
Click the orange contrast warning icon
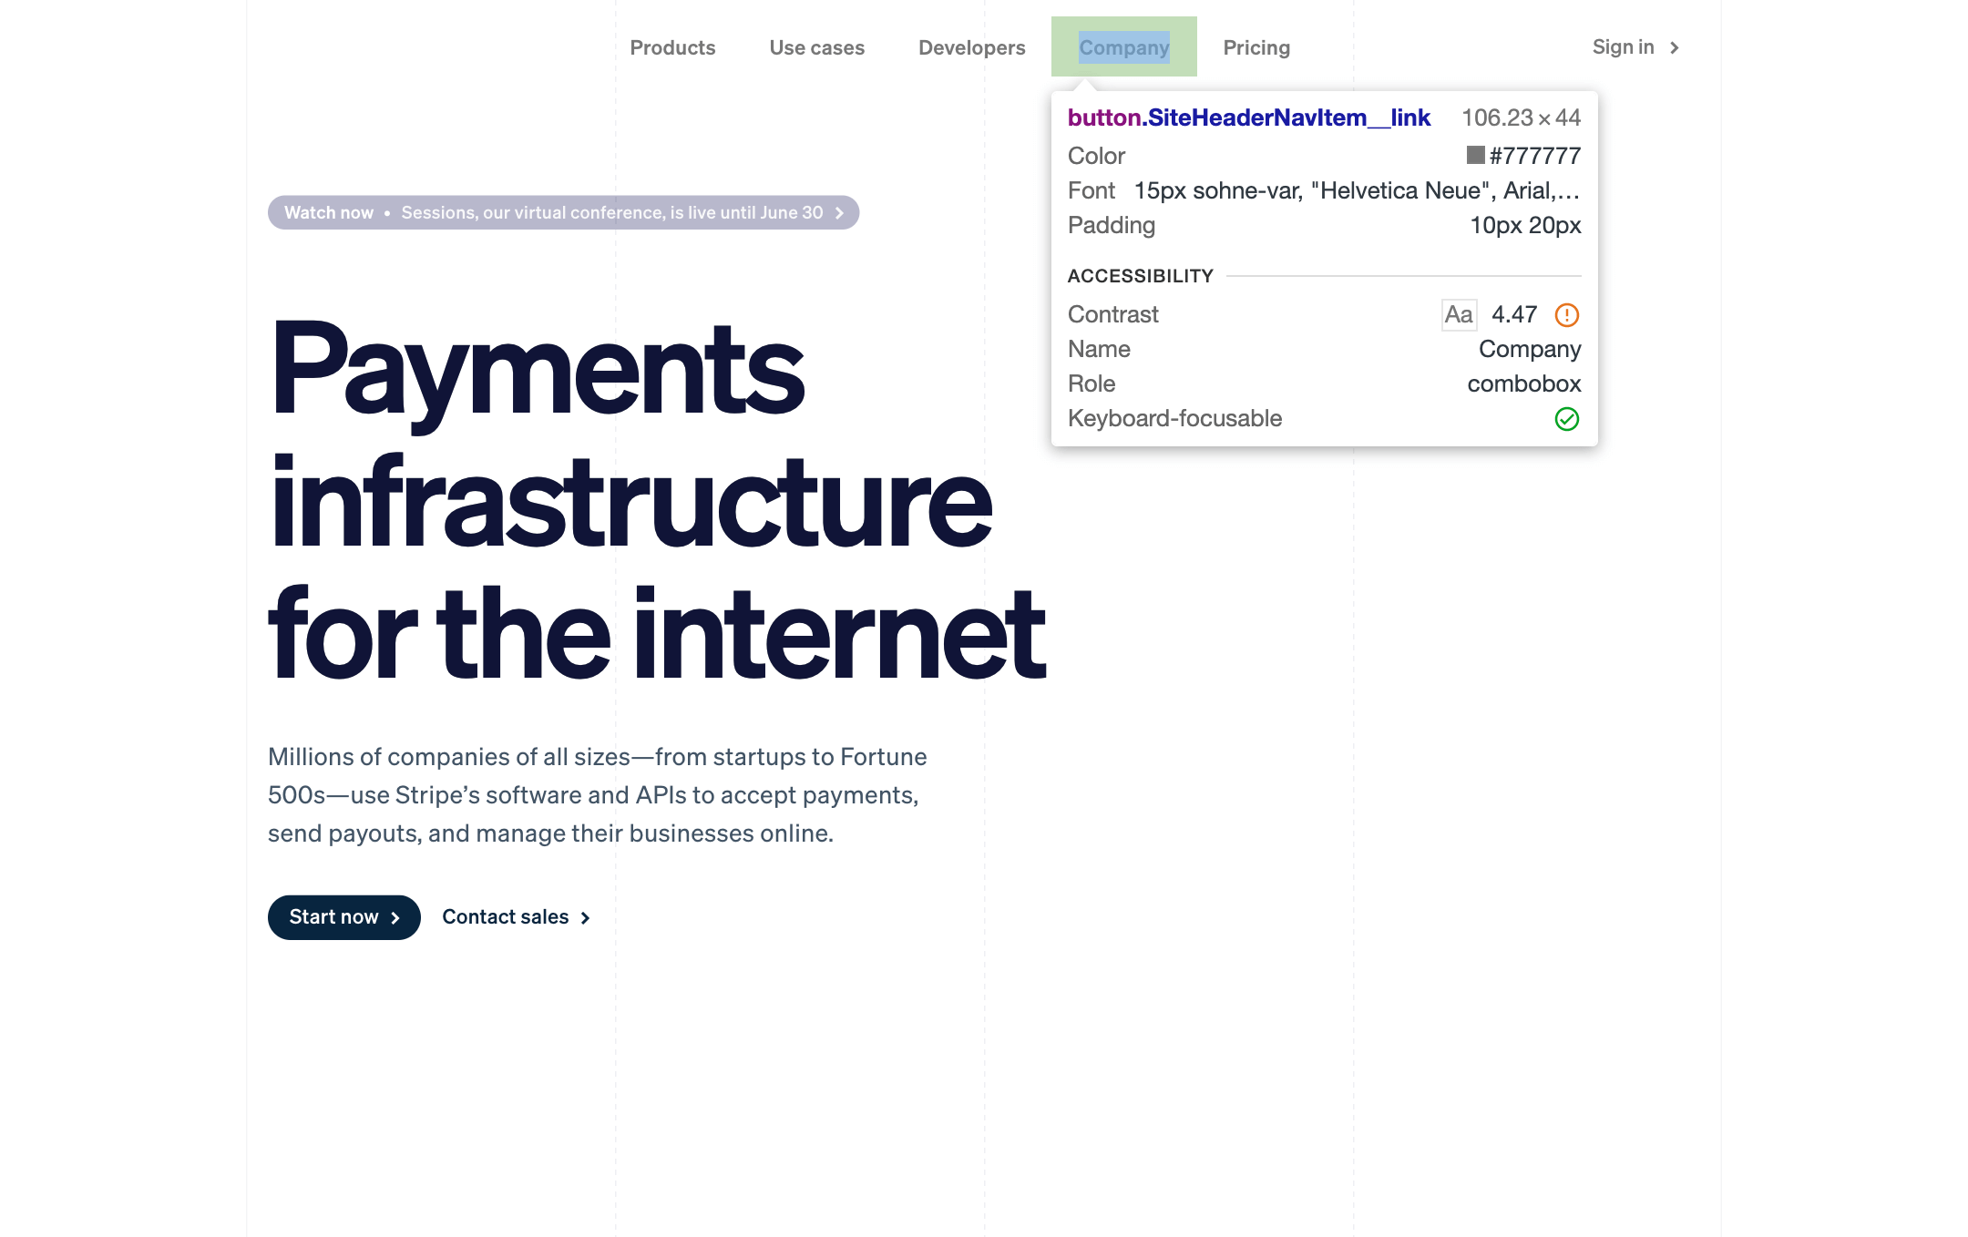pyautogui.click(x=1566, y=315)
